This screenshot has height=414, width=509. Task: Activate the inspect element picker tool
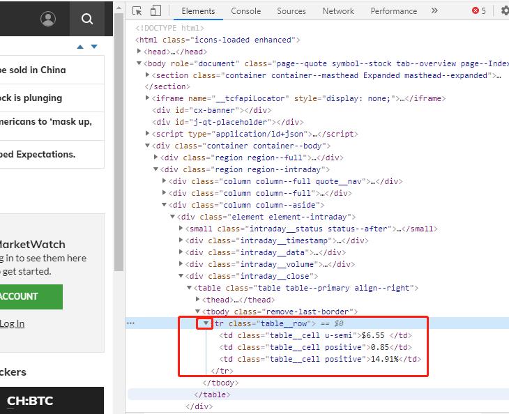(137, 11)
